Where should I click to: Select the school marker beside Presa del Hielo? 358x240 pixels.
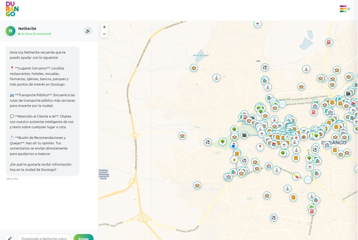(x=194, y=68)
